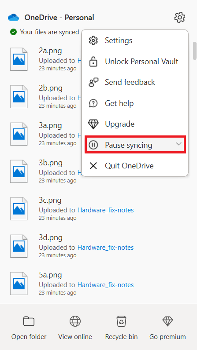197x350 pixels.
Task: Expand the Pause syncing chevron
Action: (x=178, y=144)
